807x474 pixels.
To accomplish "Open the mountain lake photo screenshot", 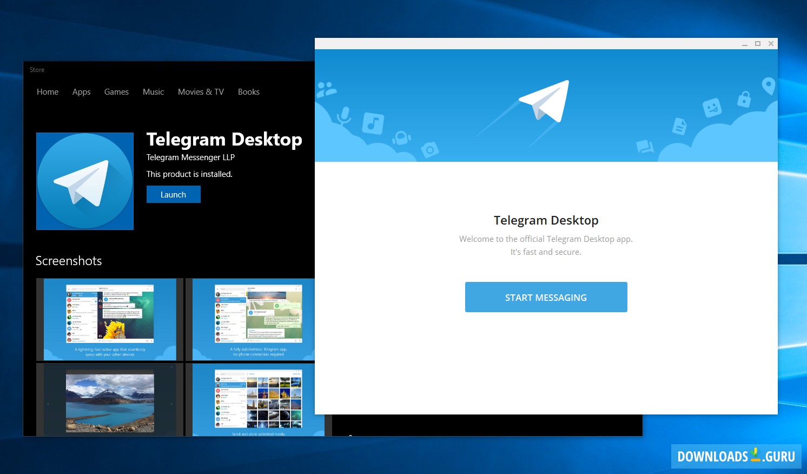I will (110, 399).
